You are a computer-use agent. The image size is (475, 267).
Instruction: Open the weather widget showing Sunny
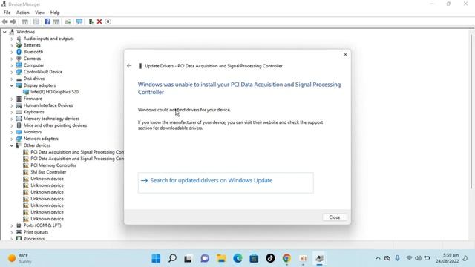[x=20, y=258]
